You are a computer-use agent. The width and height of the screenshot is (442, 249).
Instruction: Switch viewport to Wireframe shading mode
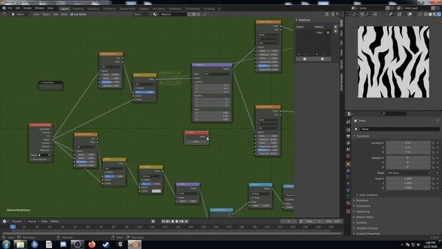pos(425,14)
